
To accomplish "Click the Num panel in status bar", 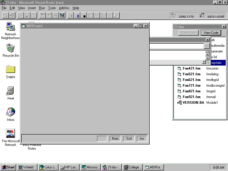I will tap(115, 139).
